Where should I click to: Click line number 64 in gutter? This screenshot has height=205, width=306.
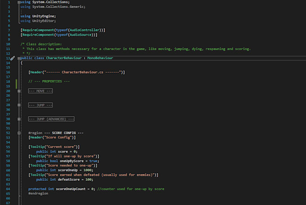coord(8,189)
